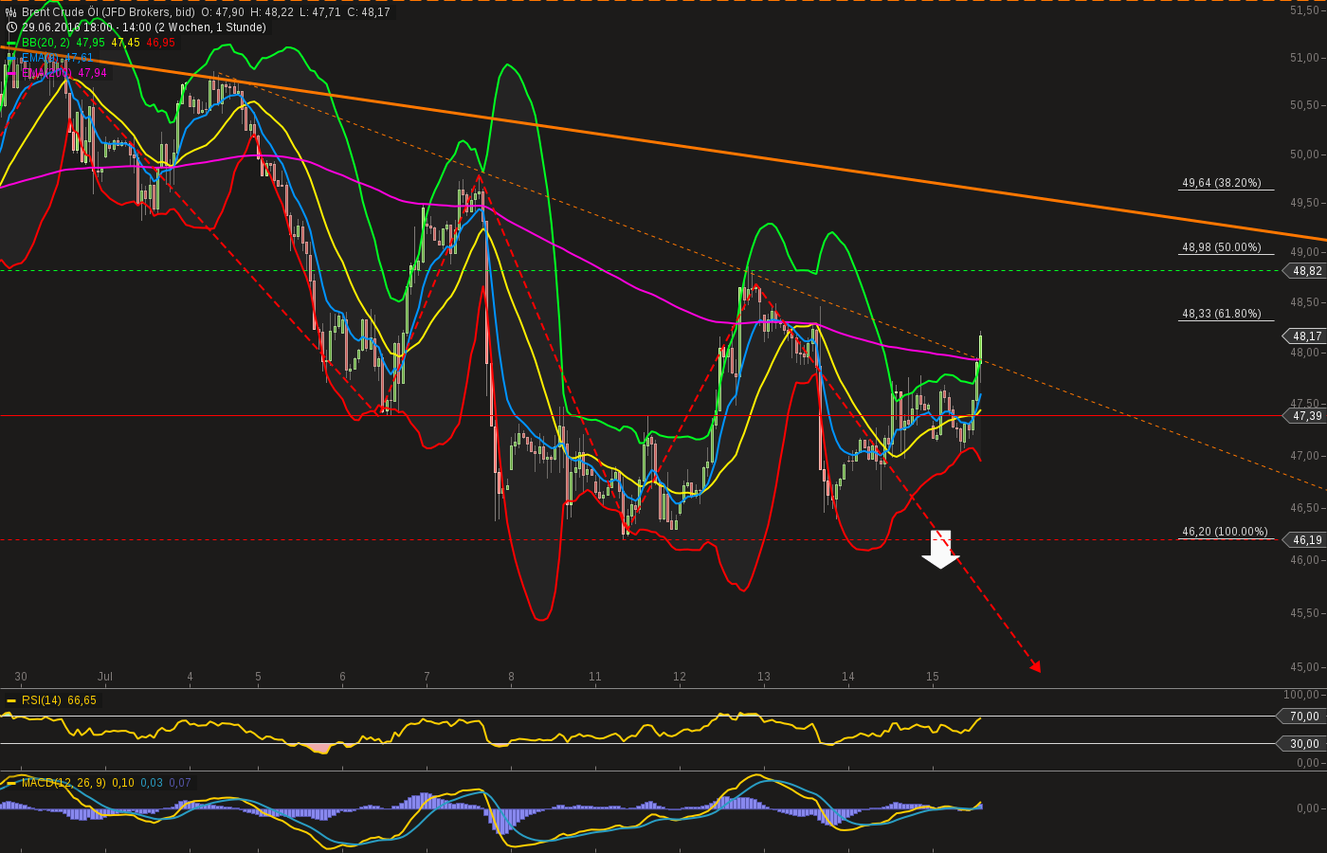Click the 51,00 price axis label
The image size is (1327, 853).
pyautogui.click(x=1304, y=58)
